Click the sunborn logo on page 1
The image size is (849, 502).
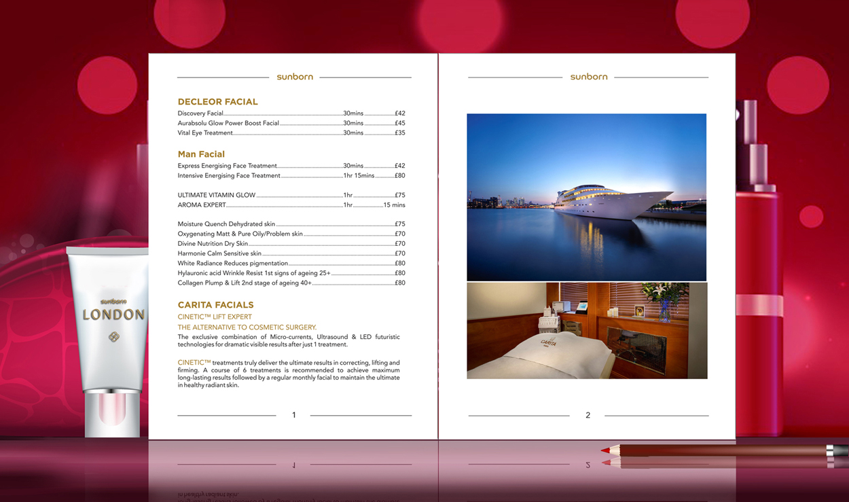point(295,77)
